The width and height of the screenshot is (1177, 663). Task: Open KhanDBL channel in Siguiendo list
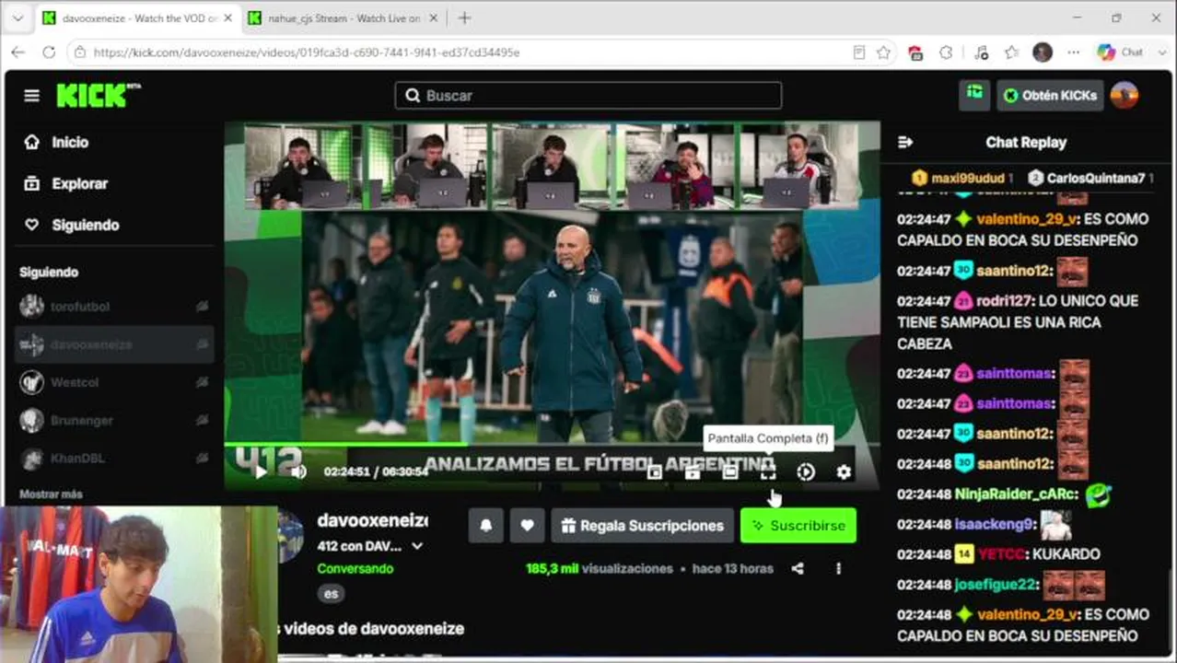click(x=114, y=458)
